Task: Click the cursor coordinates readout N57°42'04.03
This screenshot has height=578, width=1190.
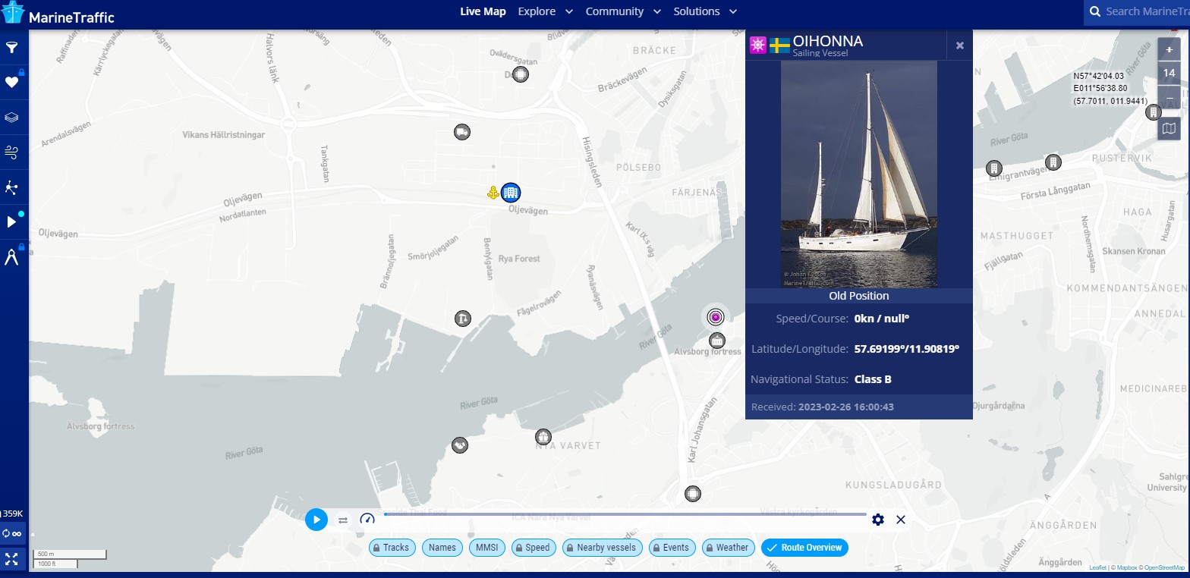Action: [x=1098, y=76]
